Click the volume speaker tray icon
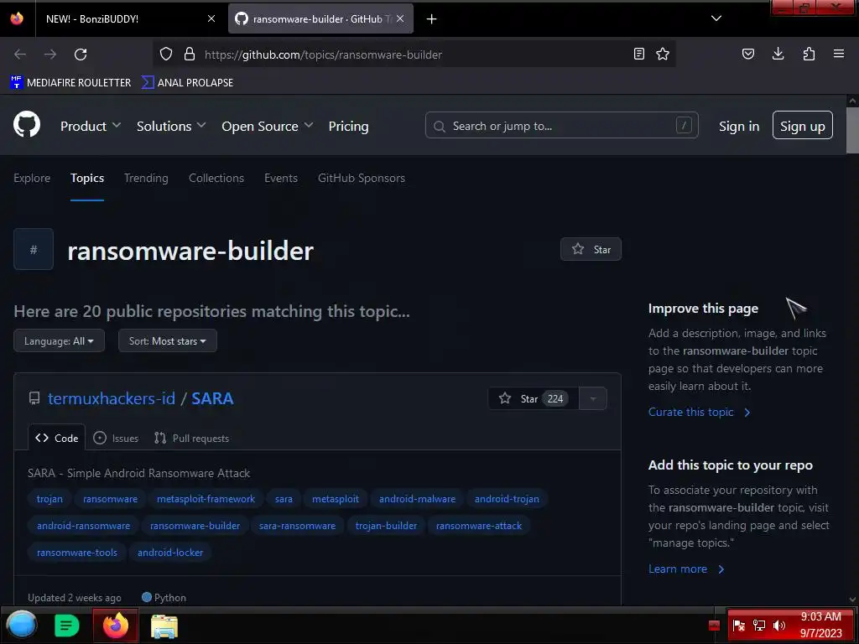This screenshot has height=644, width=859. [x=778, y=626]
